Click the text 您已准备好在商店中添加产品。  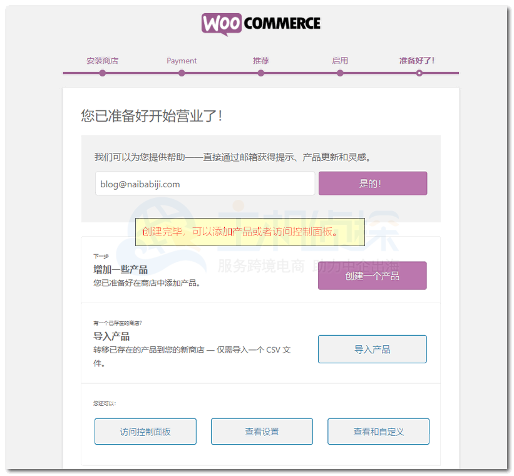(x=146, y=282)
